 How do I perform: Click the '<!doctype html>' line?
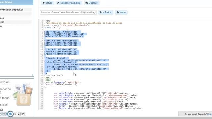pos(53,76)
